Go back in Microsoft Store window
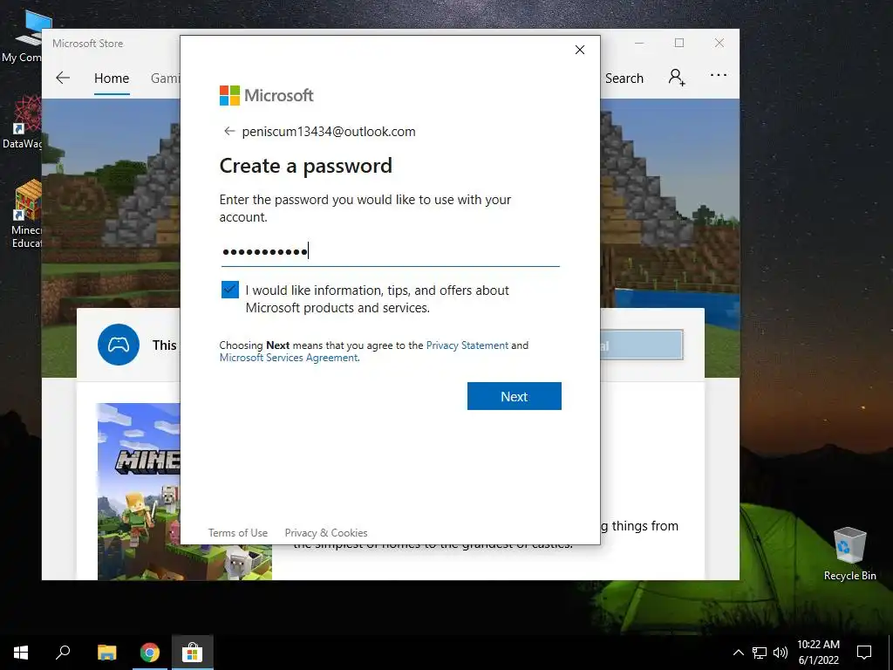This screenshot has width=893, height=670. click(63, 78)
